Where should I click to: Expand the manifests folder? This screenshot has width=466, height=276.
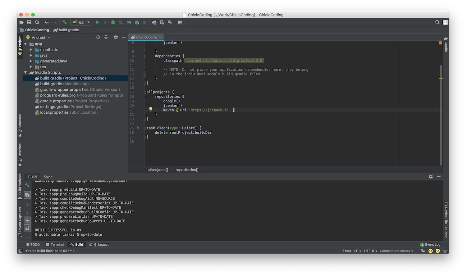pos(31,50)
